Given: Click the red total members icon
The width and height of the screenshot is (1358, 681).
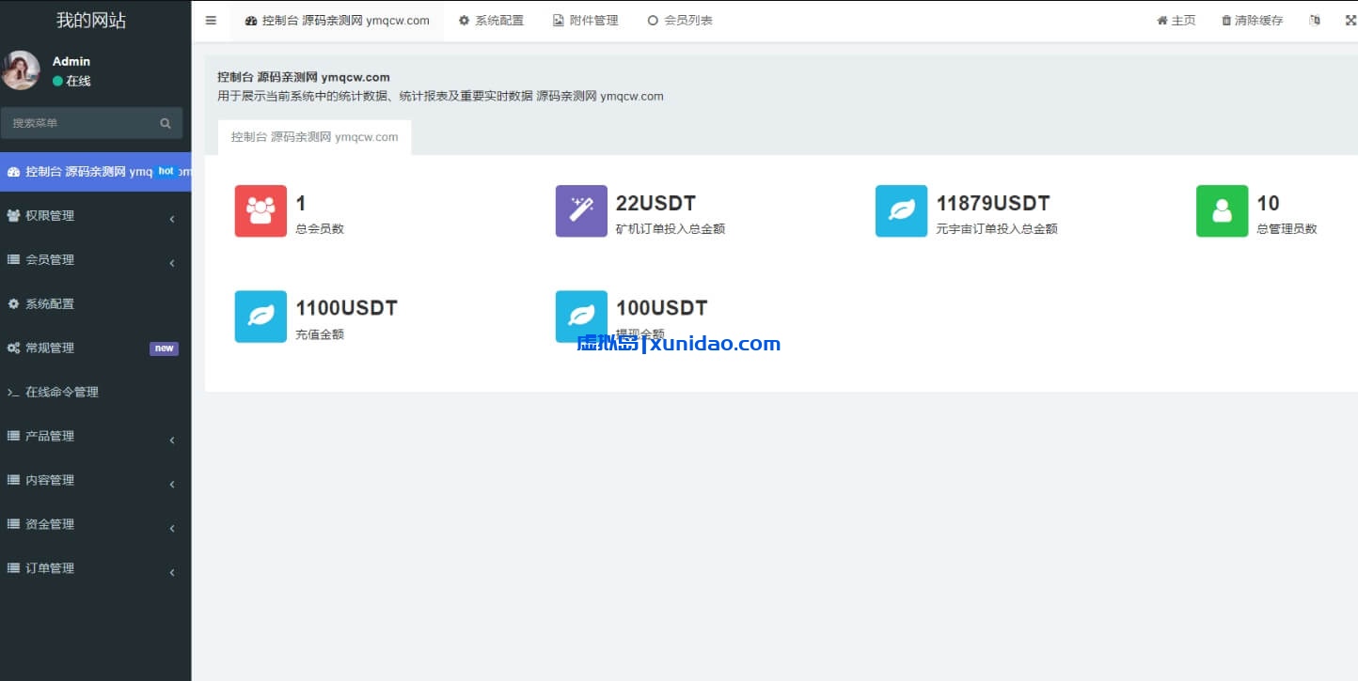Looking at the screenshot, I should pos(261,211).
